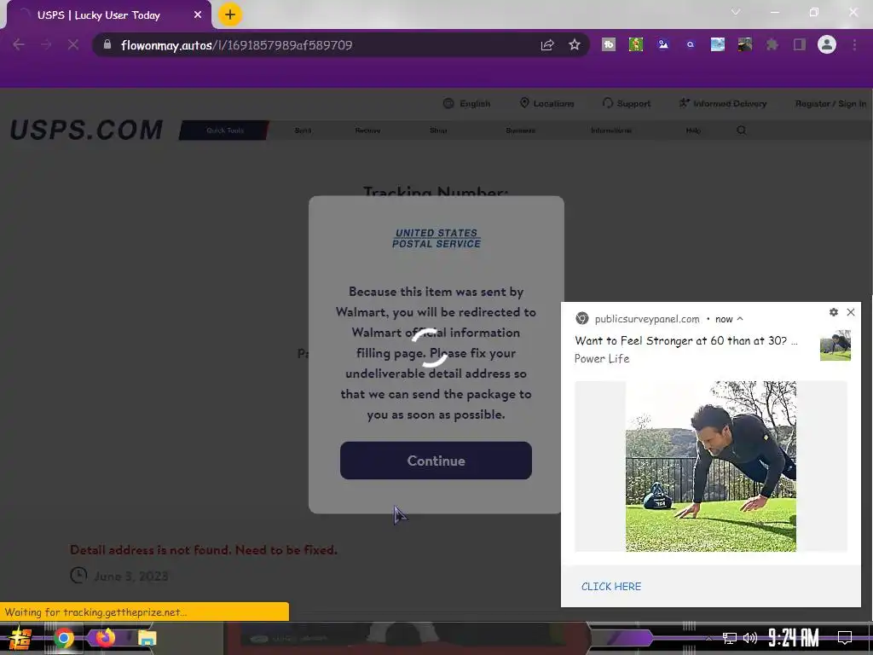Viewport: 873px width, 655px height.
Task: Click small push-up thumbnail in notification
Action: (x=835, y=345)
